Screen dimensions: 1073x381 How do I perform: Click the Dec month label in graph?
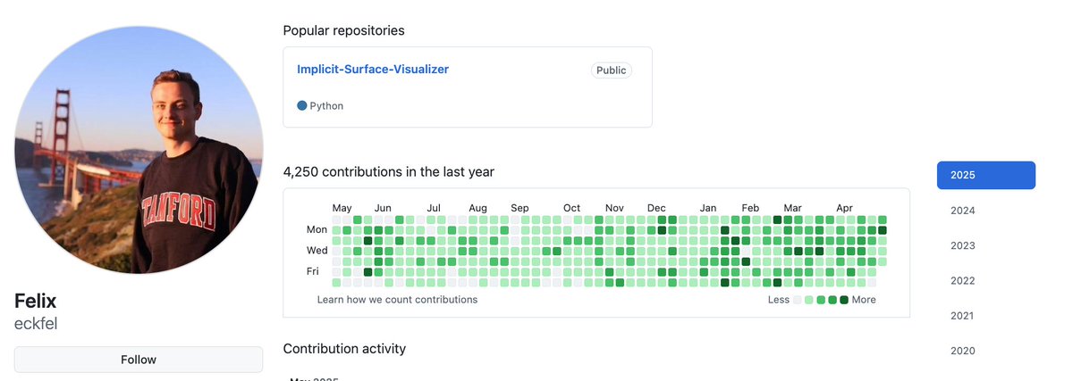coord(656,208)
